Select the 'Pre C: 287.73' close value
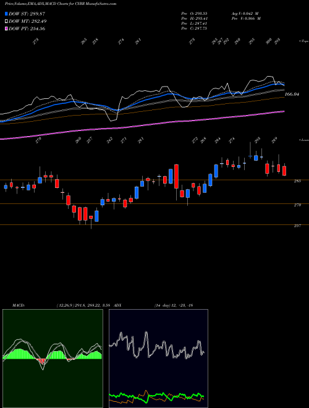This screenshot has height=408, width=309. pos(194,28)
